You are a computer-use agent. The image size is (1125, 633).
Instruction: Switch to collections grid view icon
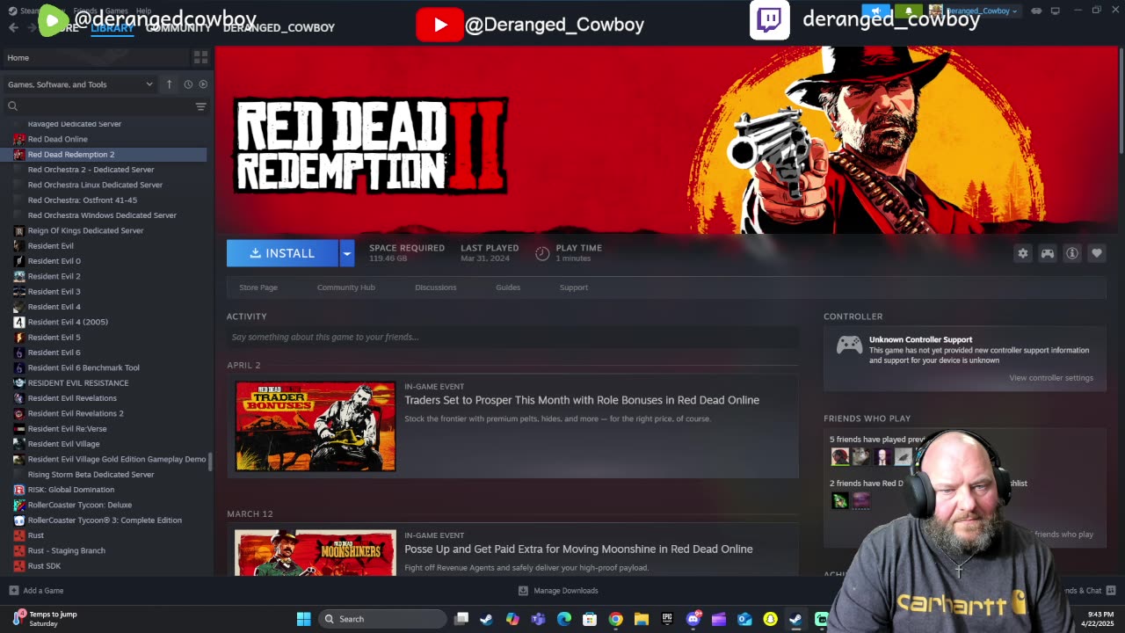tap(200, 57)
